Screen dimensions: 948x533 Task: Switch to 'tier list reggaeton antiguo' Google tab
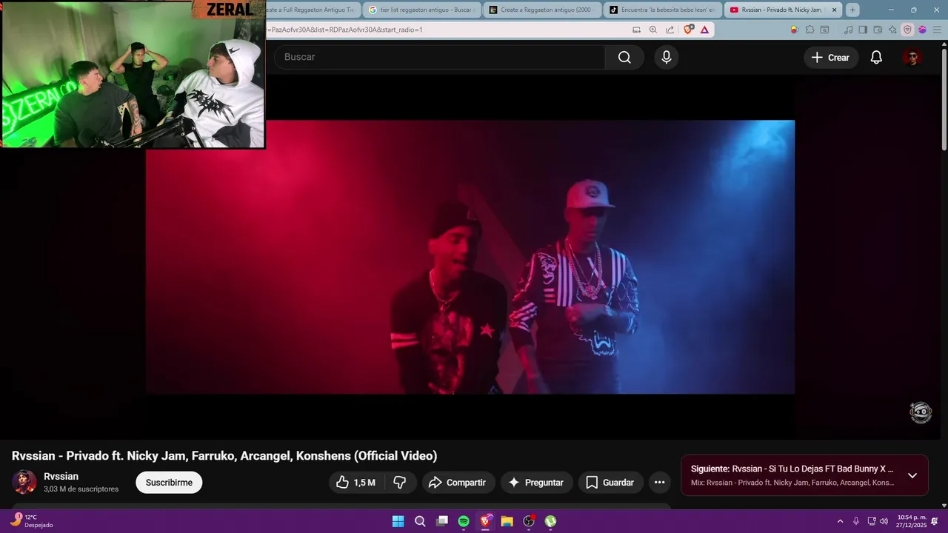click(x=422, y=10)
